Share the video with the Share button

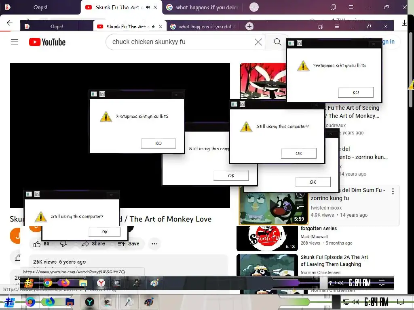point(93,244)
